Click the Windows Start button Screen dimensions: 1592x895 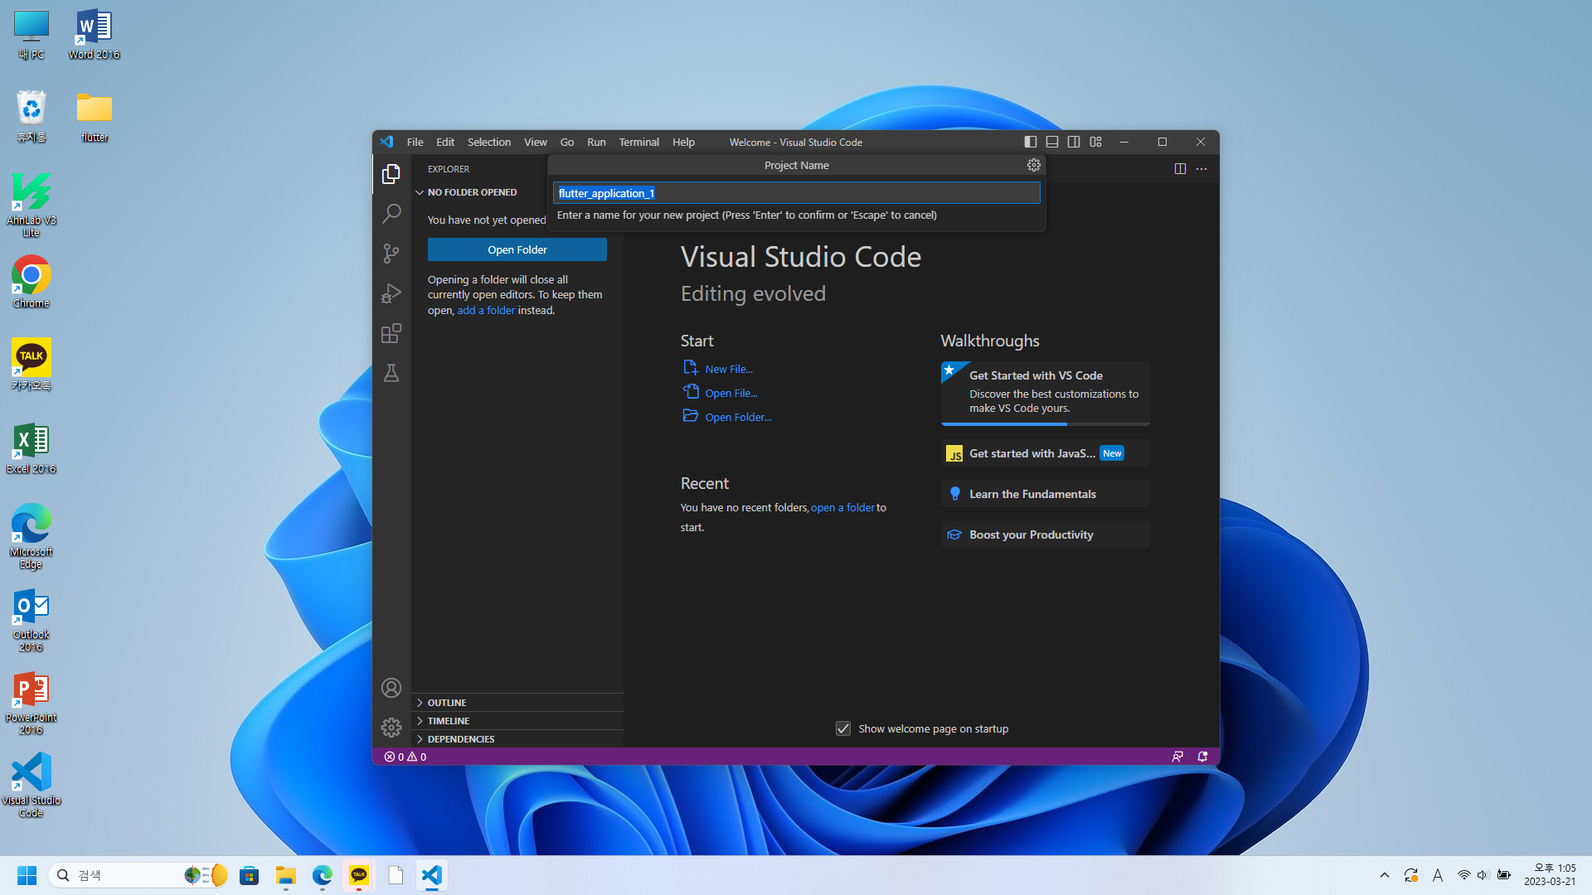point(27,875)
